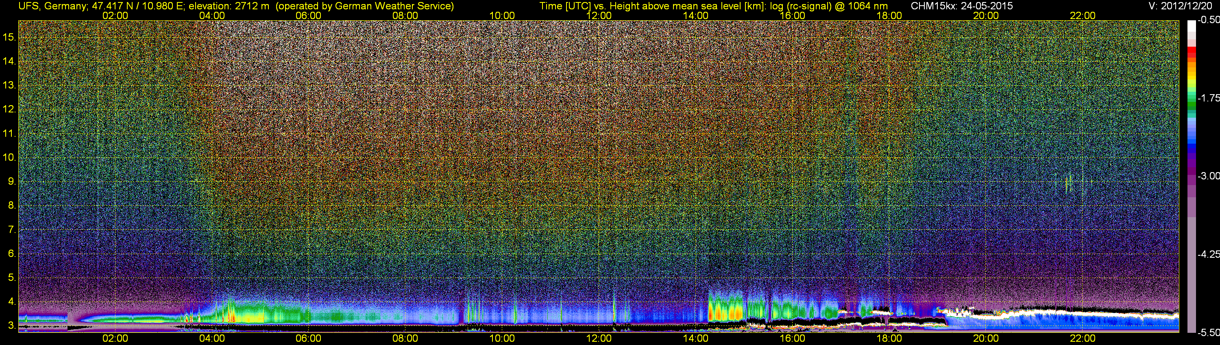This screenshot has height=345, width=1220.
Task: Click the "3." km height axis label
Action: click(12, 326)
